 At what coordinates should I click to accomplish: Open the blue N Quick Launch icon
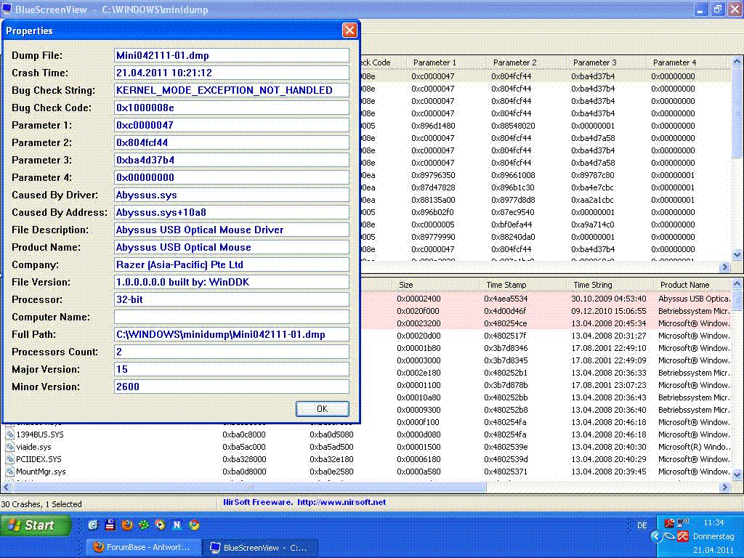coord(177,525)
